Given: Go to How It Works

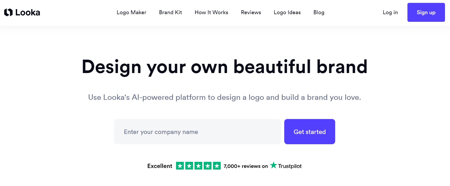Looking at the screenshot, I should pos(211,12).
